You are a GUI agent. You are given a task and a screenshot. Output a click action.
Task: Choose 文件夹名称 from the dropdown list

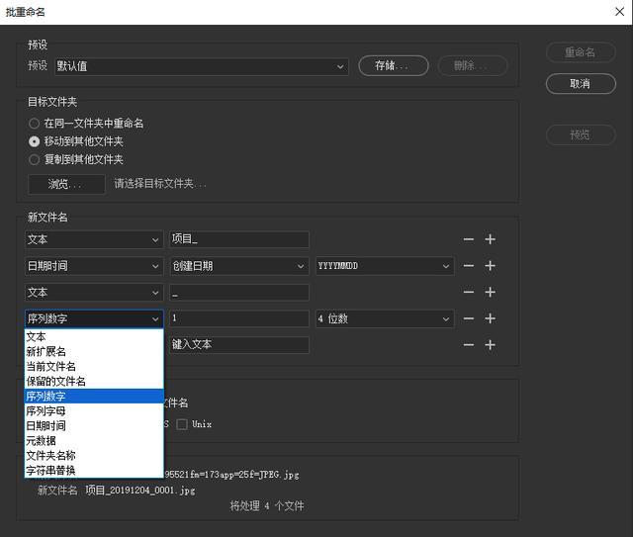94,456
